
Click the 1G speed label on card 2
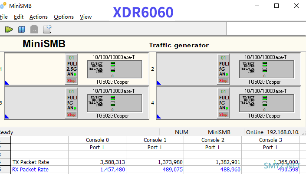pyautogui.click(x=222, y=69)
